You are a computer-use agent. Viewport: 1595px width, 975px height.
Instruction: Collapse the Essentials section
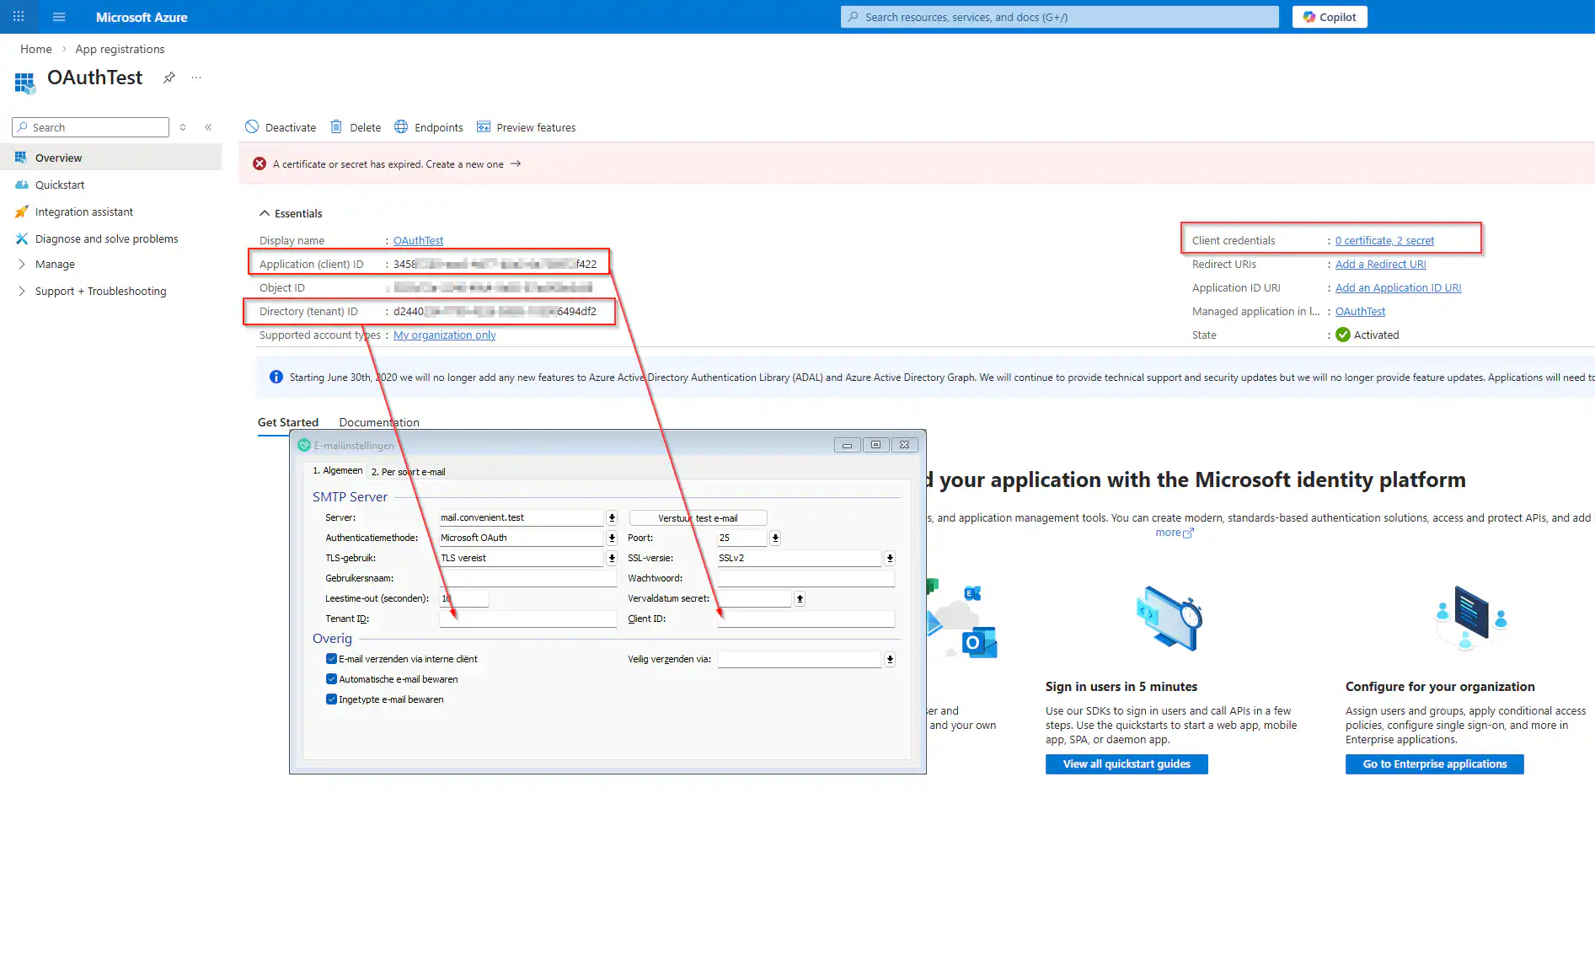[265, 213]
